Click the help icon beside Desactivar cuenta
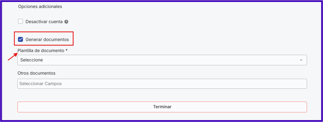The height and width of the screenshot is (122, 323). click(x=66, y=21)
